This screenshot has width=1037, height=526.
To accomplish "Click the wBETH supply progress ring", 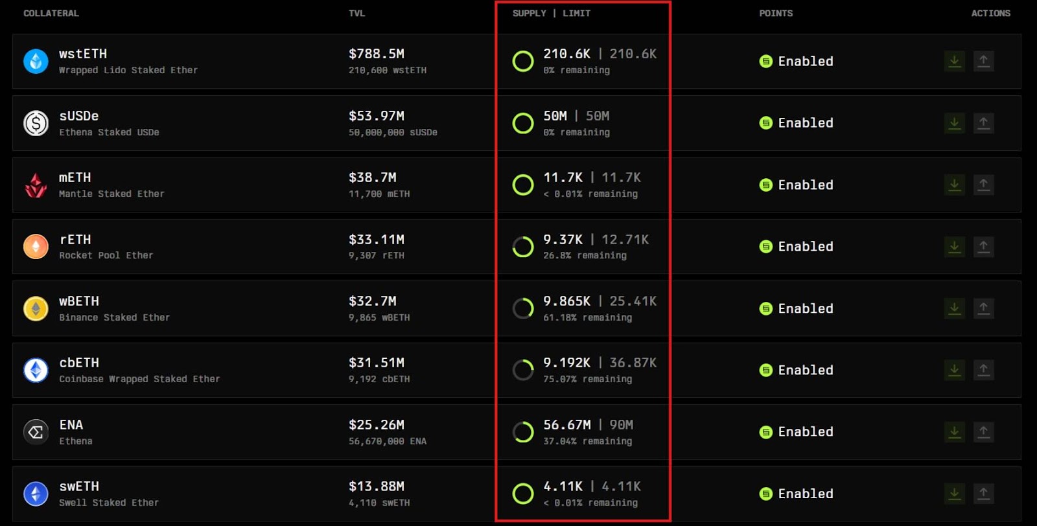I will tap(523, 309).
